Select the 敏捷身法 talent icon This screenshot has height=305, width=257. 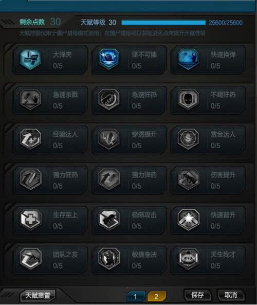(x=109, y=259)
